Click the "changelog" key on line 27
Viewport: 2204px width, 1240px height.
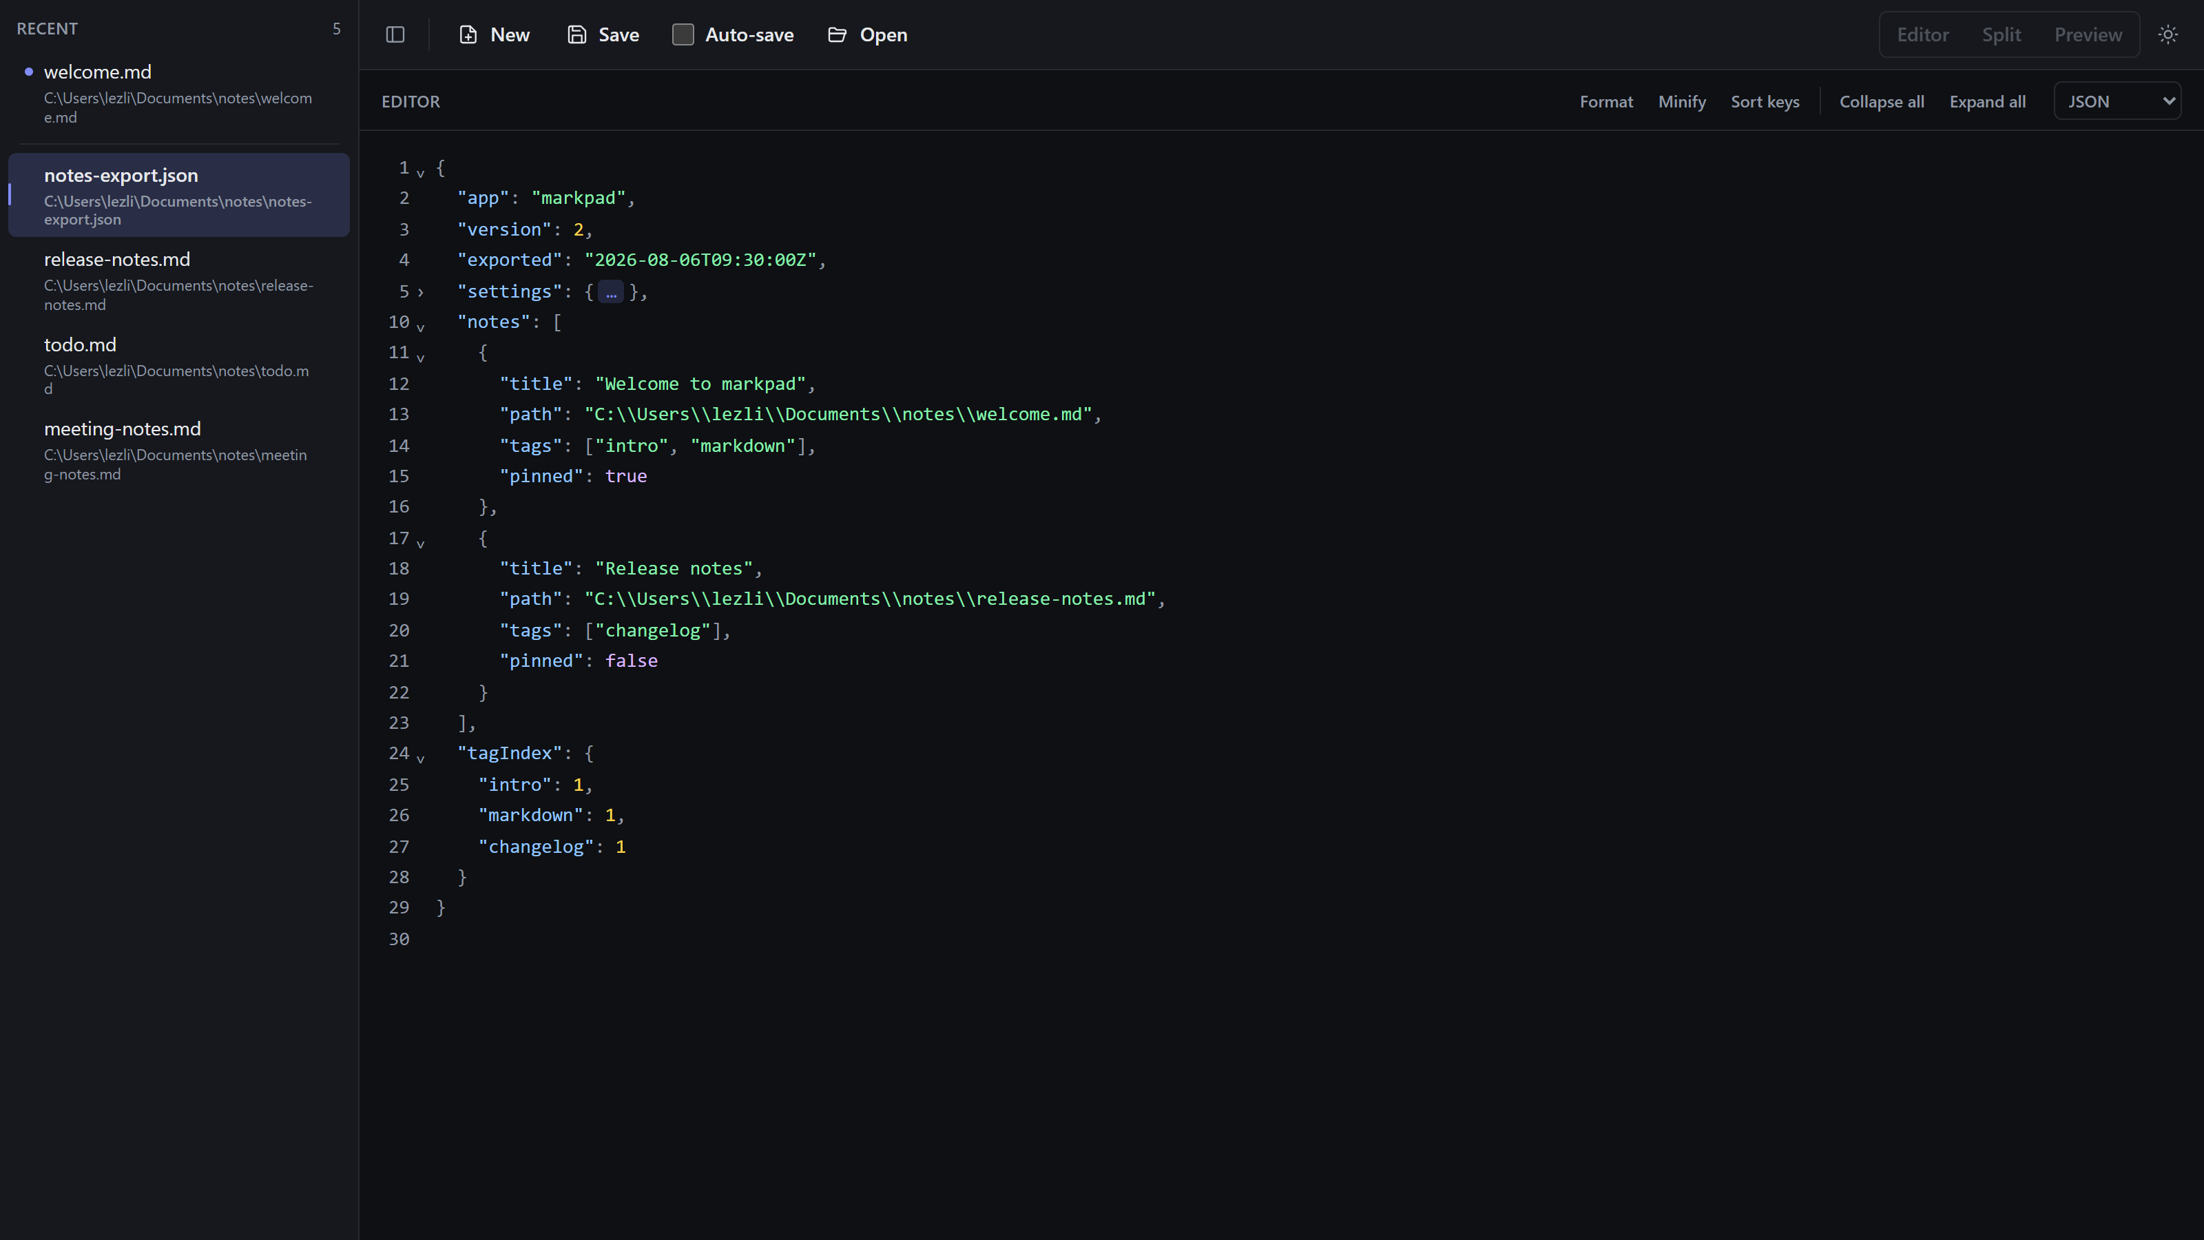coord(536,847)
